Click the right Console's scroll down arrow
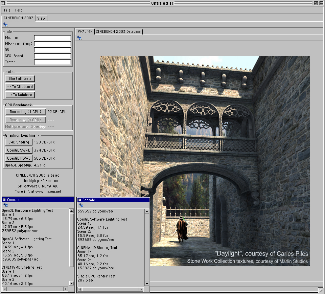This screenshot has height=294, width=325. (x=147, y=284)
